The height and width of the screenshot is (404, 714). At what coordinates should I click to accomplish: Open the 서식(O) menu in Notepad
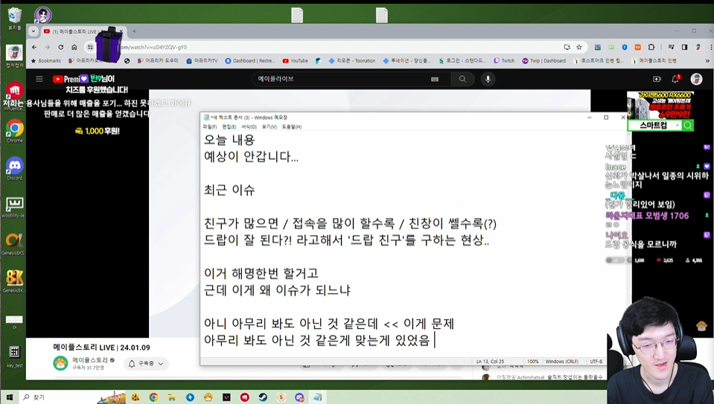pos(249,126)
